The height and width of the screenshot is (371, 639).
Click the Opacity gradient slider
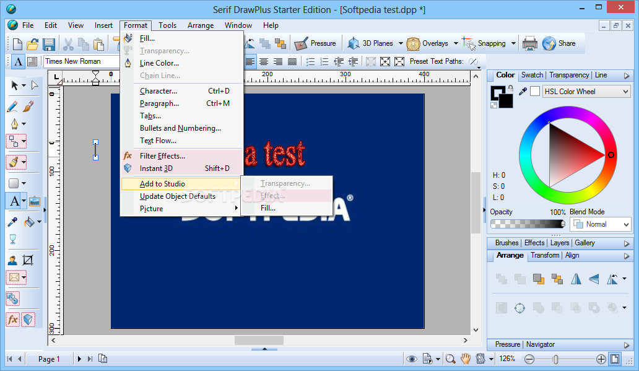click(528, 224)
